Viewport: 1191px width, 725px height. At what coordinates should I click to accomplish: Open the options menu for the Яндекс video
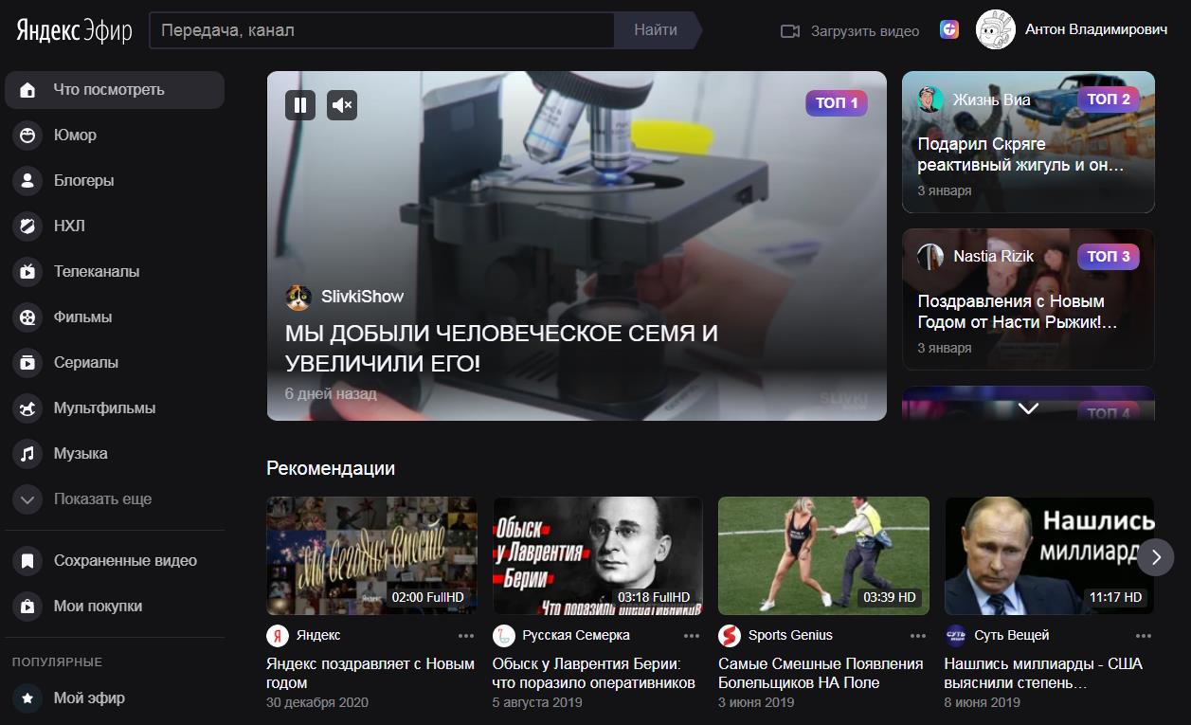(466, 636)
